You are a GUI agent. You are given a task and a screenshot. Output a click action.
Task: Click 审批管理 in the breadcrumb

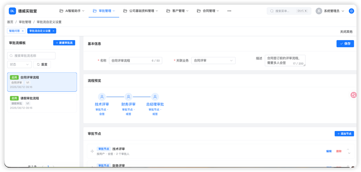point(25,22)
